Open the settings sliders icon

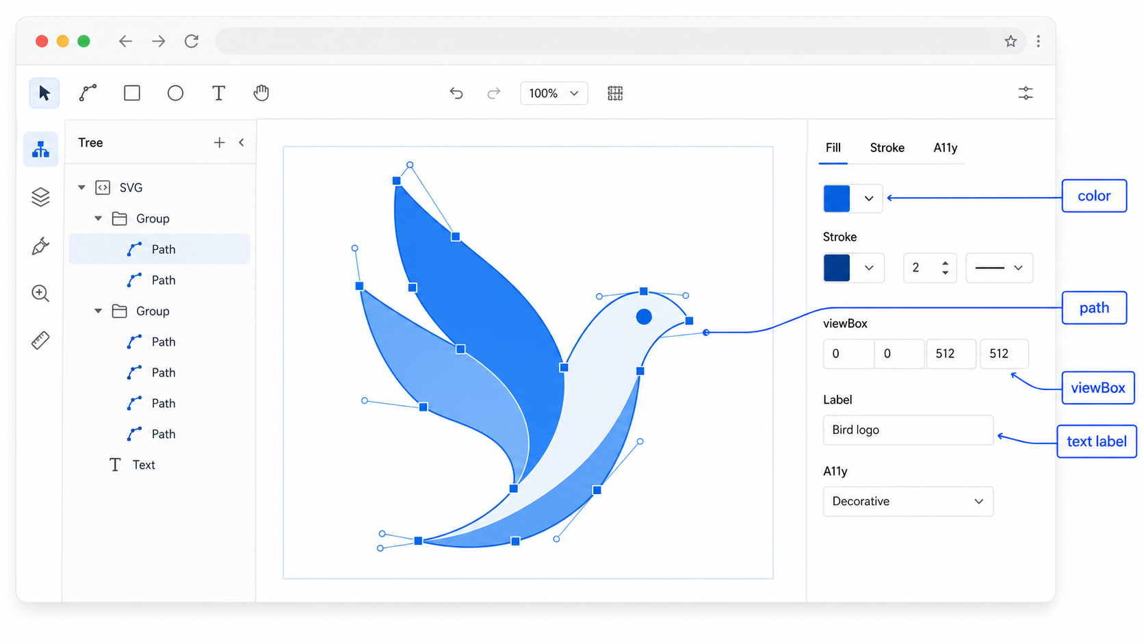click(1026, 93)
